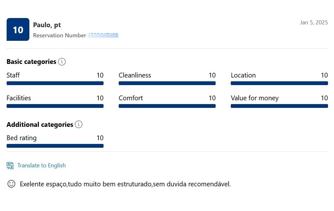Click the blue score badge showing 10
The height and width of the screenshot is (211, 334).
click(18, 29)
